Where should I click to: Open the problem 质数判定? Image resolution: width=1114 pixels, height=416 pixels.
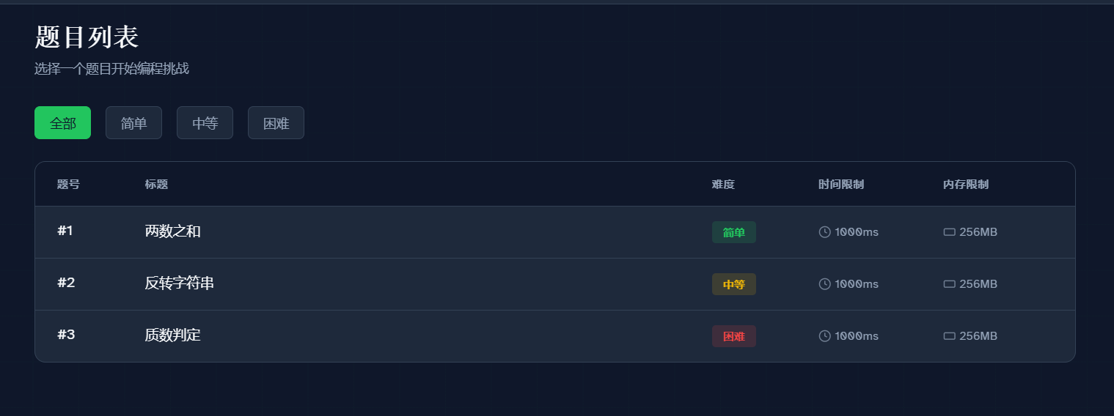(x=172, y=335)
